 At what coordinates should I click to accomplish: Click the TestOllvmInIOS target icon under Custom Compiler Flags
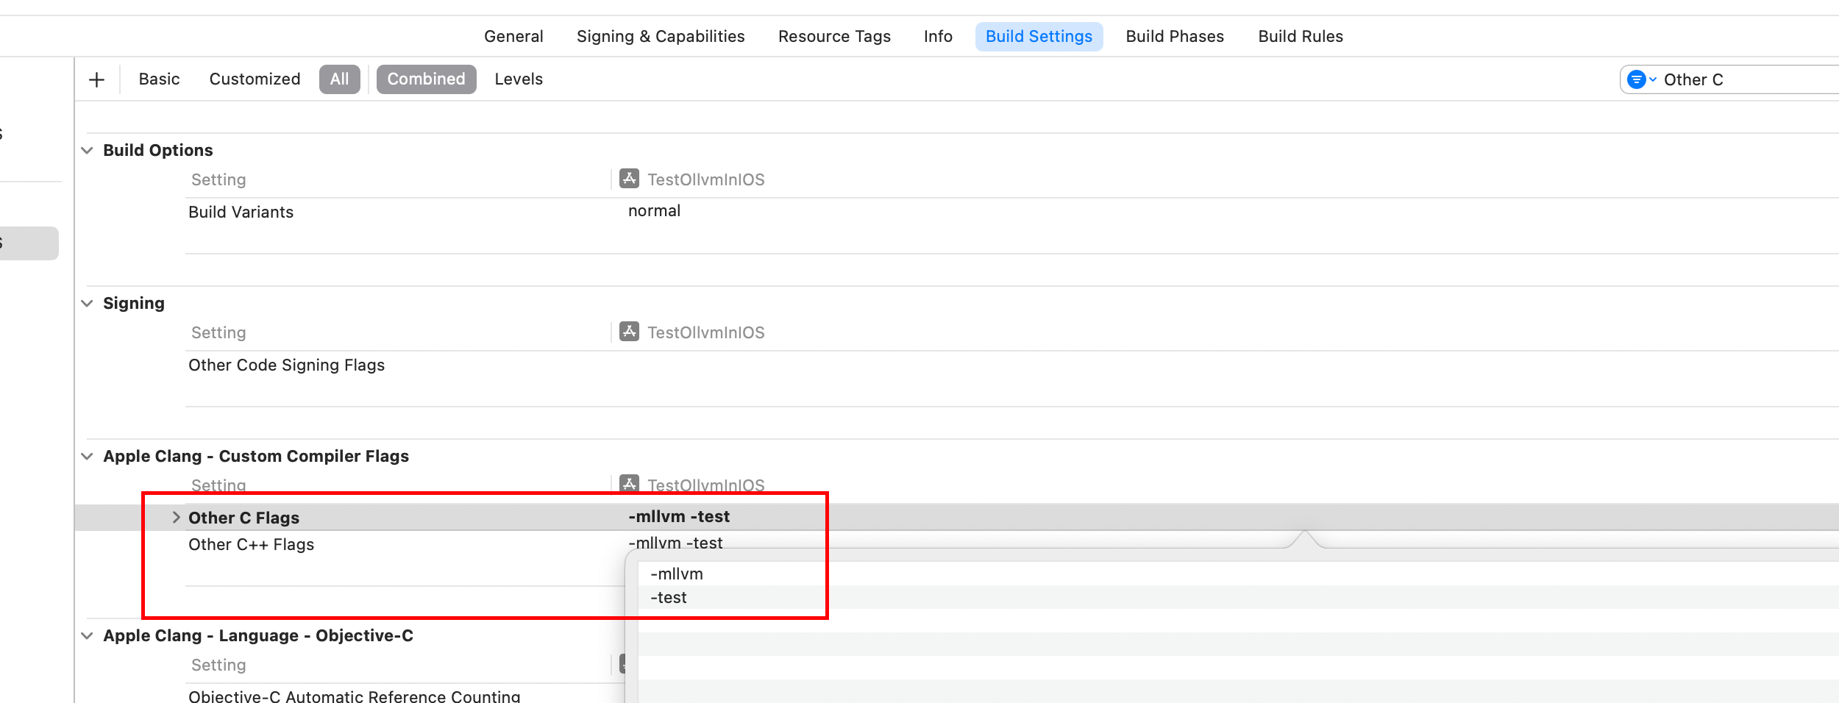[x=629, y=484]
